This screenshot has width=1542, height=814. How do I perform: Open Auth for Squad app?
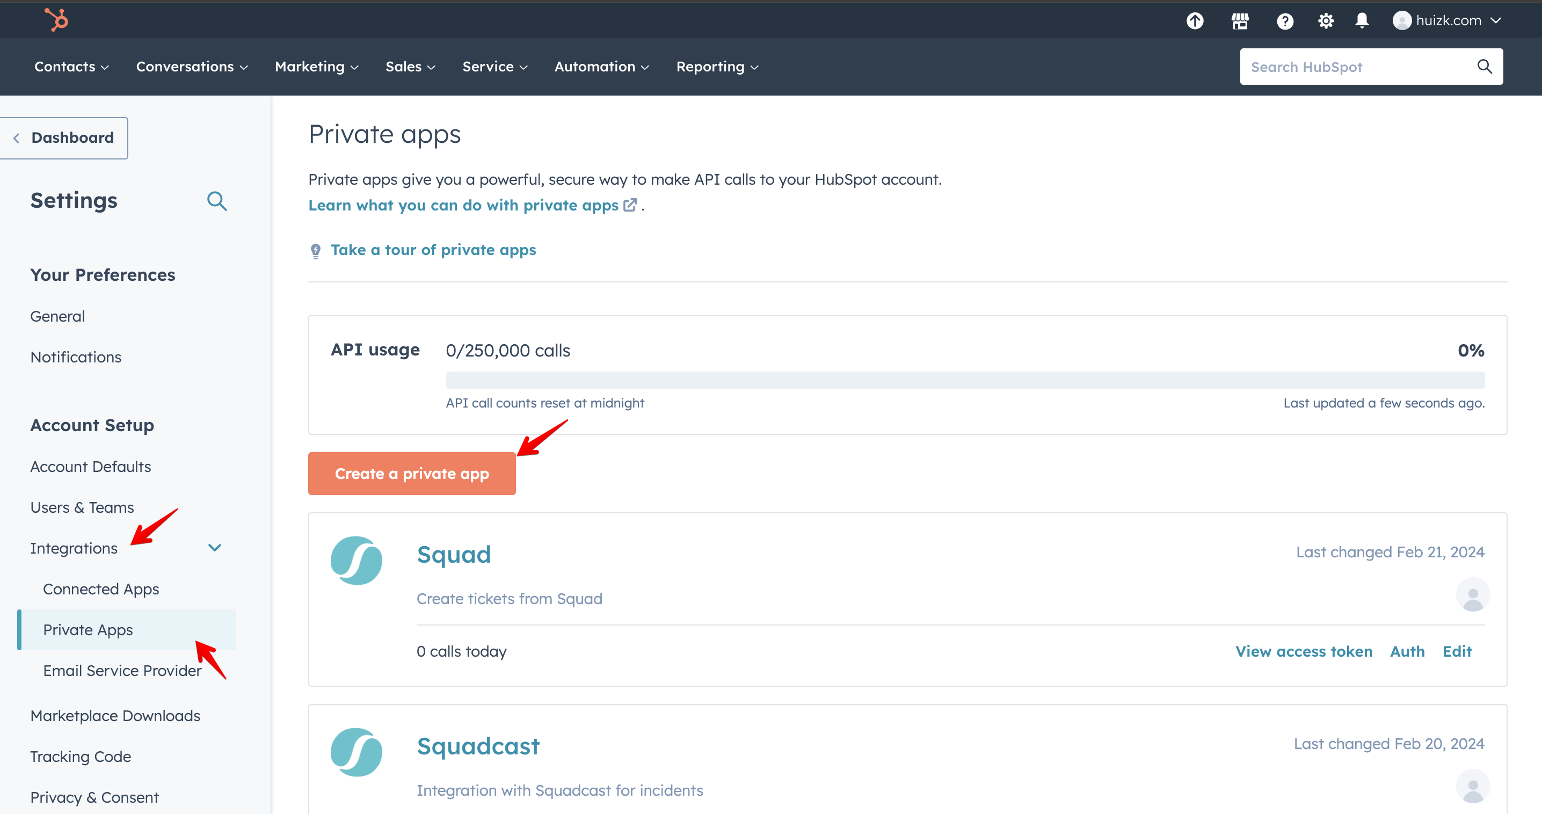click(x=1407, y=651)
